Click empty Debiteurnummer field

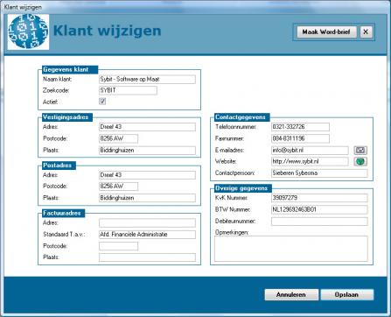coord(319,222)
